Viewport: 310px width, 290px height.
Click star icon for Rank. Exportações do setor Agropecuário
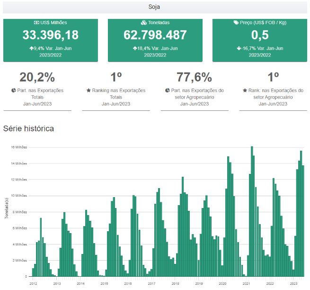pyautogui.click(x=245, y=91)
